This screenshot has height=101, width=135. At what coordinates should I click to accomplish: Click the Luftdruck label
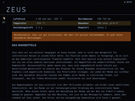[x=19, y=19]
